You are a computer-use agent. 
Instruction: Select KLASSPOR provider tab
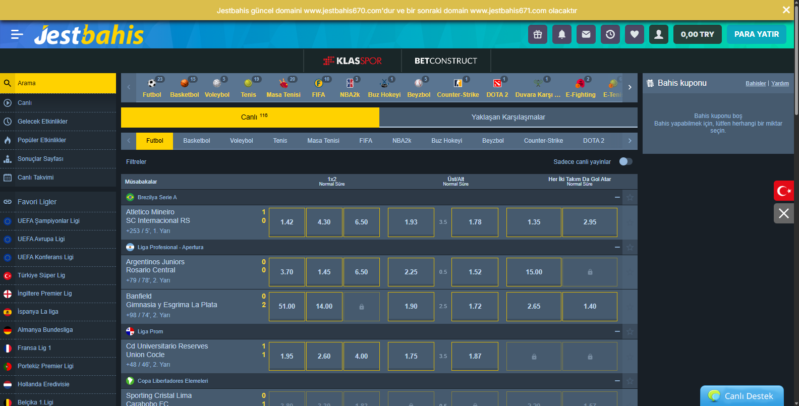click(353, 61)
